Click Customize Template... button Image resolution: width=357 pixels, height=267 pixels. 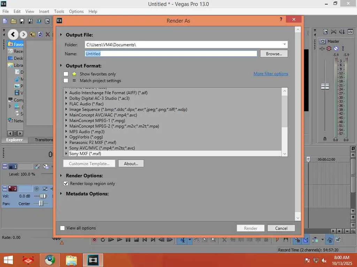[89, 163]
